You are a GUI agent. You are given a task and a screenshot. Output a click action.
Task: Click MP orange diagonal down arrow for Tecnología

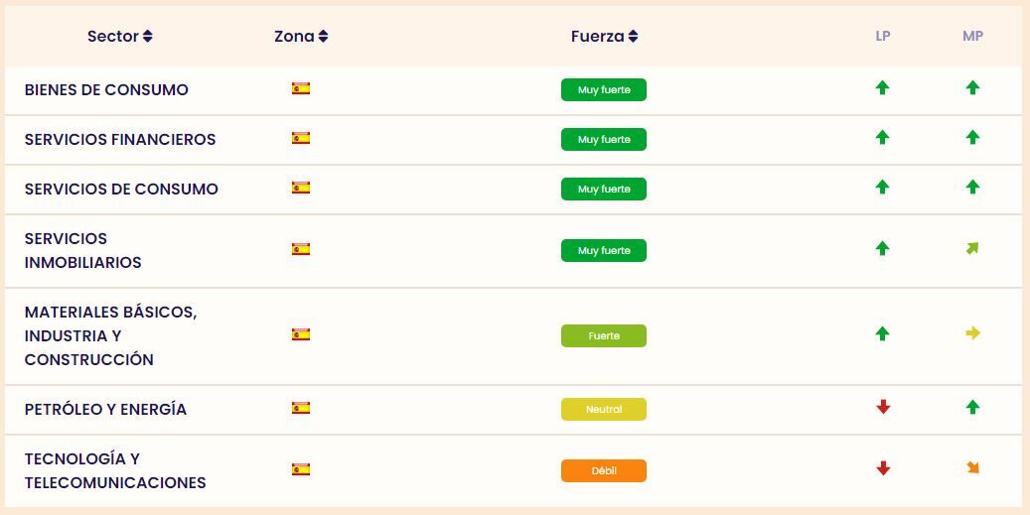972,468
